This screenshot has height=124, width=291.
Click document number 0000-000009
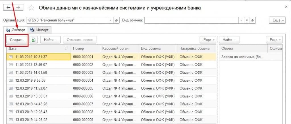click(83, 120)
